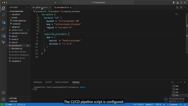Open launch profile dropdown beside plus
This screenshot has height=106, width=188.
(x=174, y=82)
